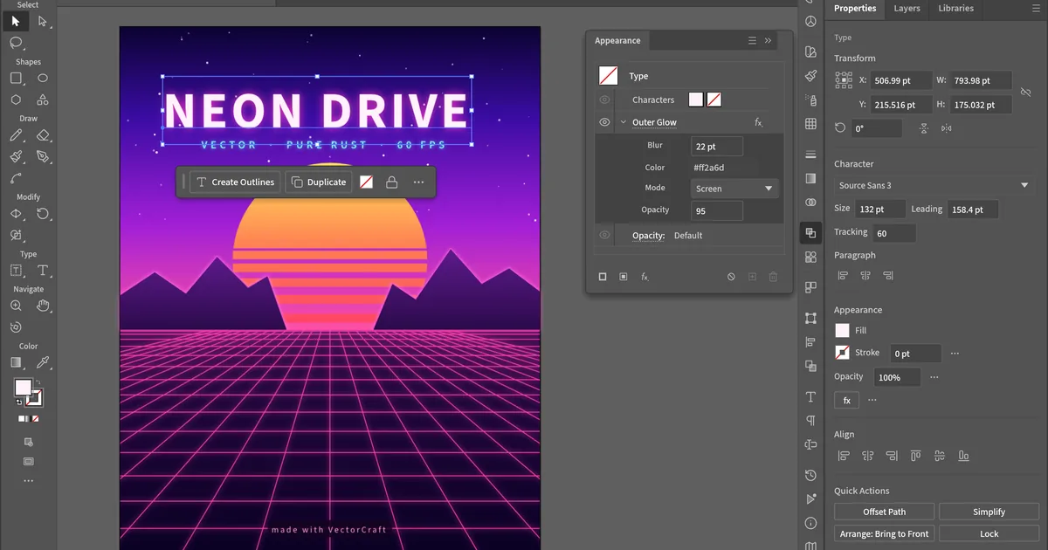Open the Fill color swatch in Properties
This screenshot has height=550, width=1048.
(842, 331)
